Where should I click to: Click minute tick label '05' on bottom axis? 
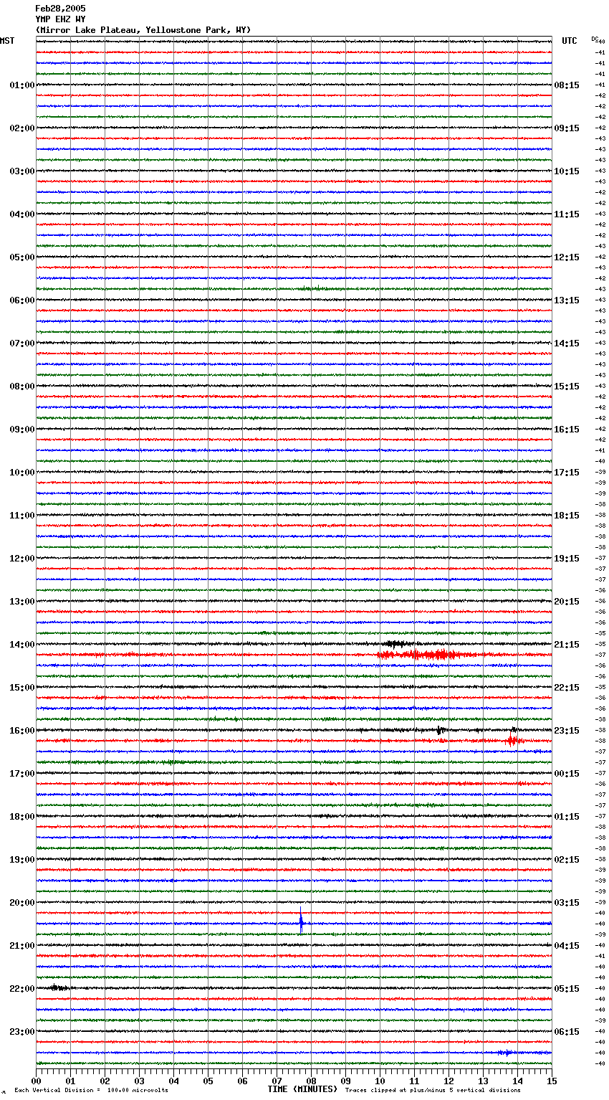[208, 1081]
